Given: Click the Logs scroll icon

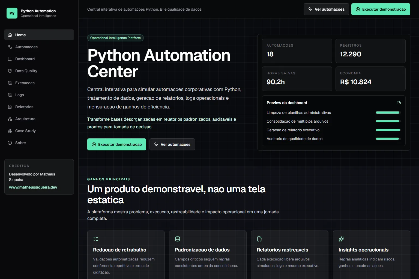Looking at the screenshot, I should (x=10, y=95).
